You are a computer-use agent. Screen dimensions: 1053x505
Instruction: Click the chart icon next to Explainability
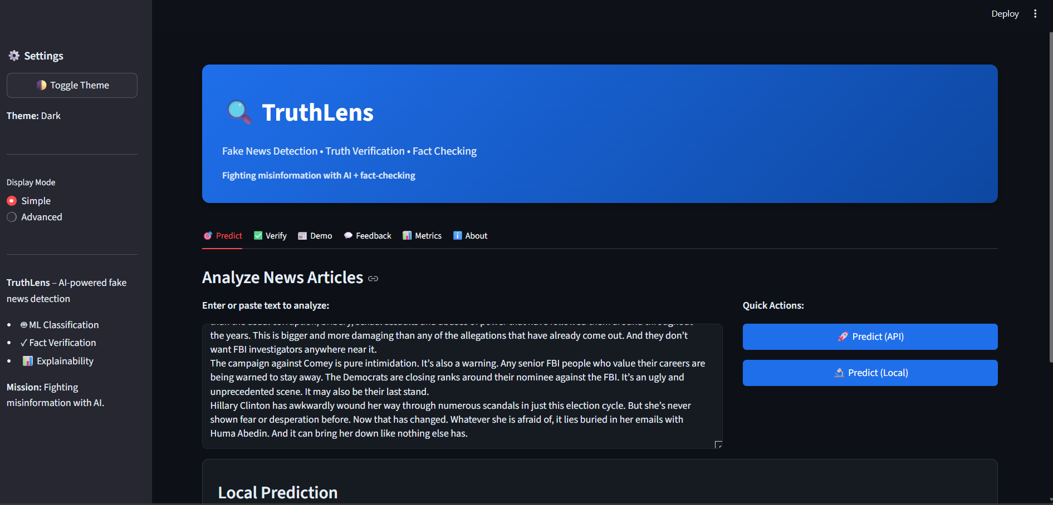click(x=27, y=360)
